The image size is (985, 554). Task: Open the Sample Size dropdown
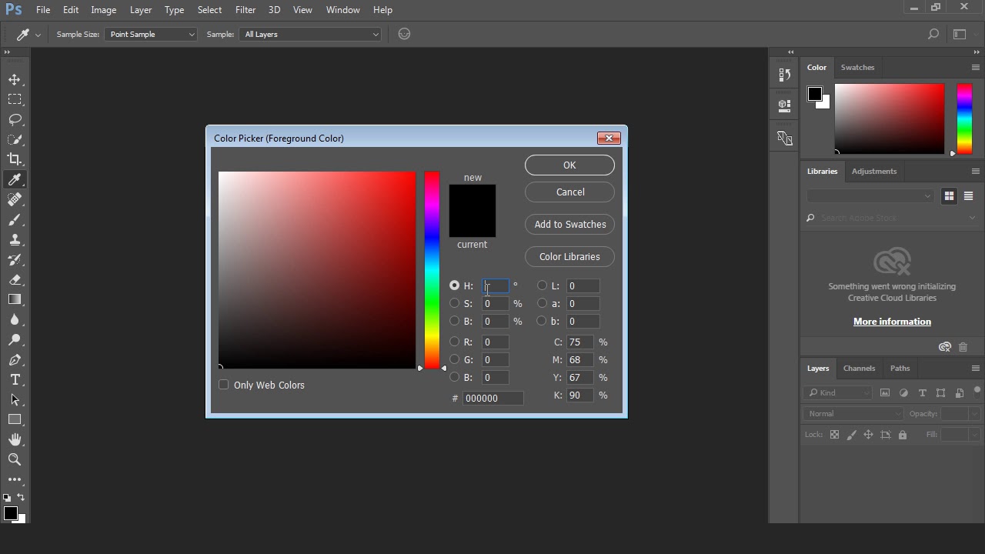151,34
